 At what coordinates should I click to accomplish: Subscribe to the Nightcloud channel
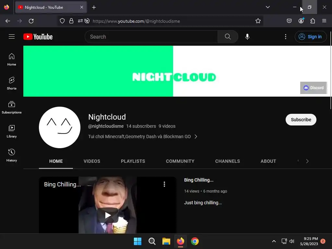[301, 120]
